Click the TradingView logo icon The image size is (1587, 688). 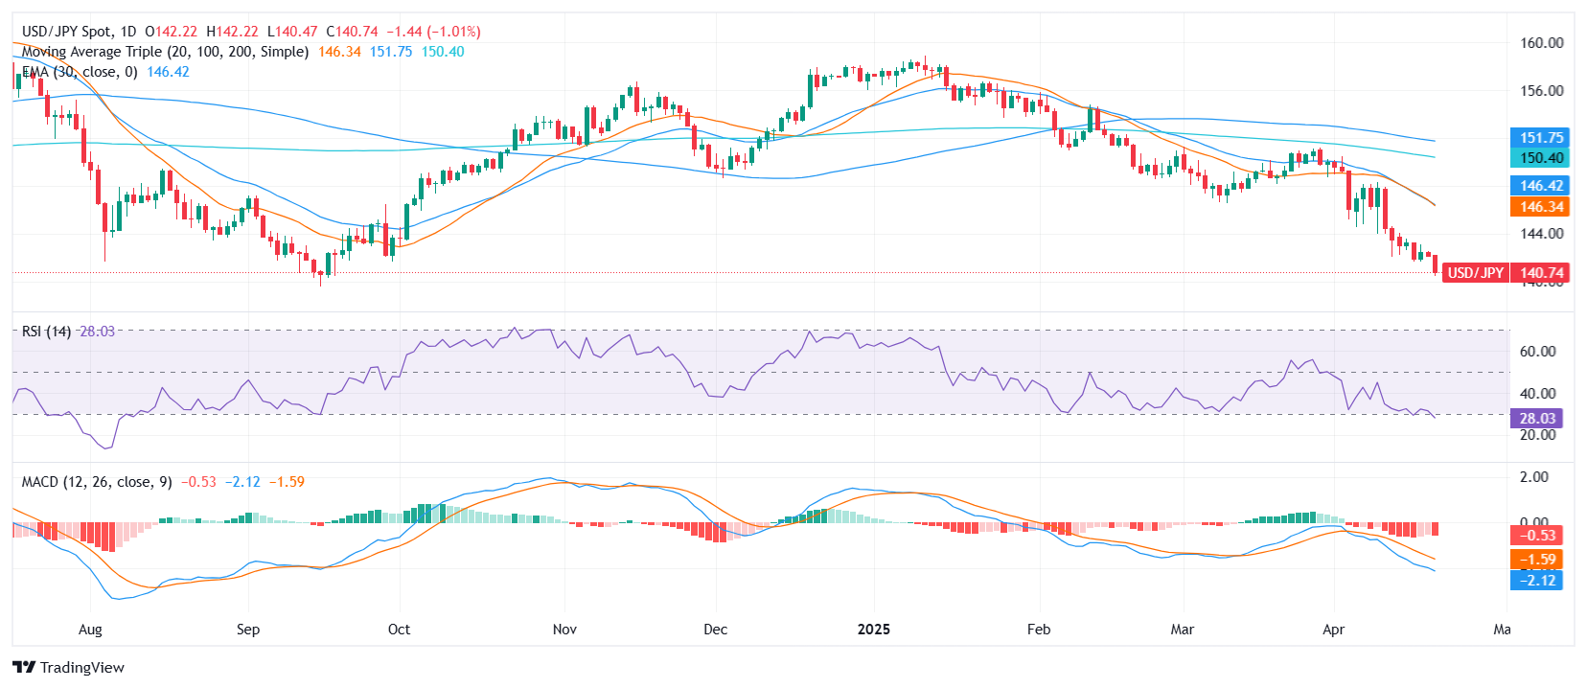(24, 668)
